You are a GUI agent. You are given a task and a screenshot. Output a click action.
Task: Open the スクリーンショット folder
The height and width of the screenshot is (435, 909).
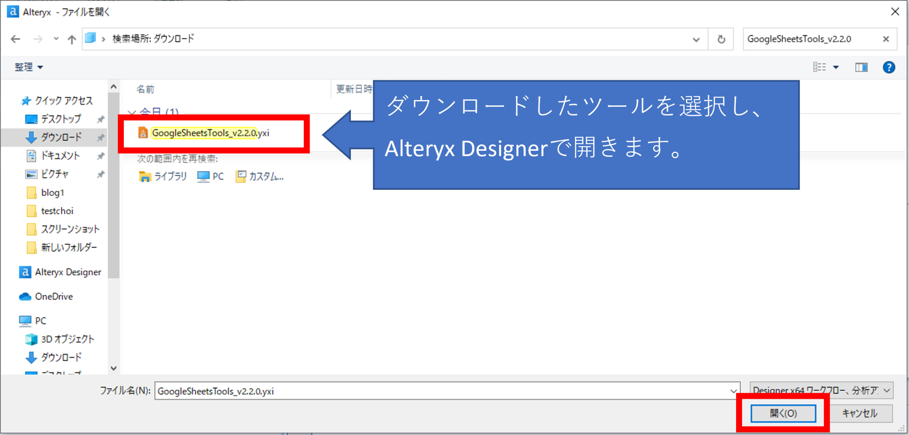point(63,229)
